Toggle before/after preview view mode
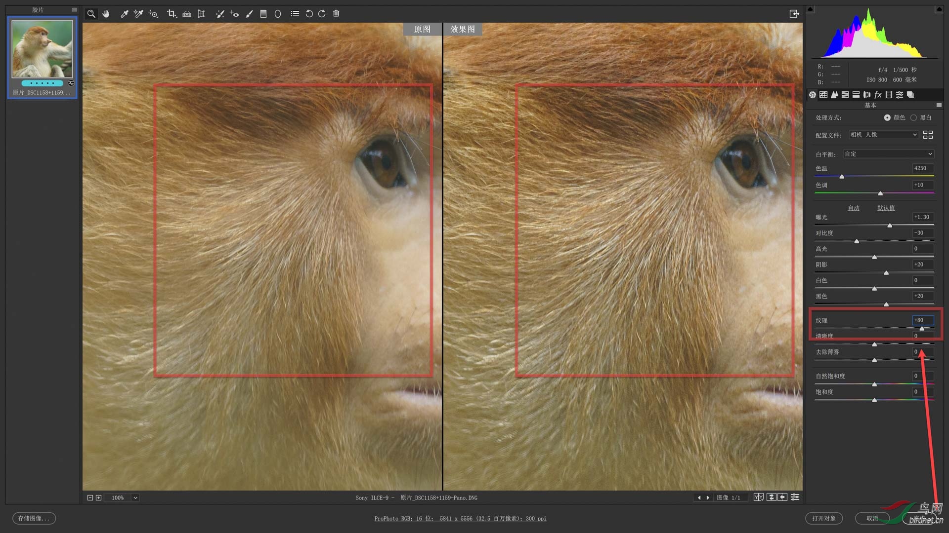This screenshot has height=533, width=949. (x=758, y=497)
